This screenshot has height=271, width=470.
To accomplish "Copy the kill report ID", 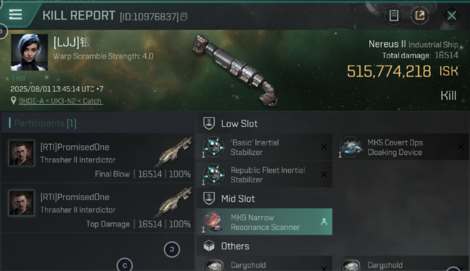I will coord(184,17).
